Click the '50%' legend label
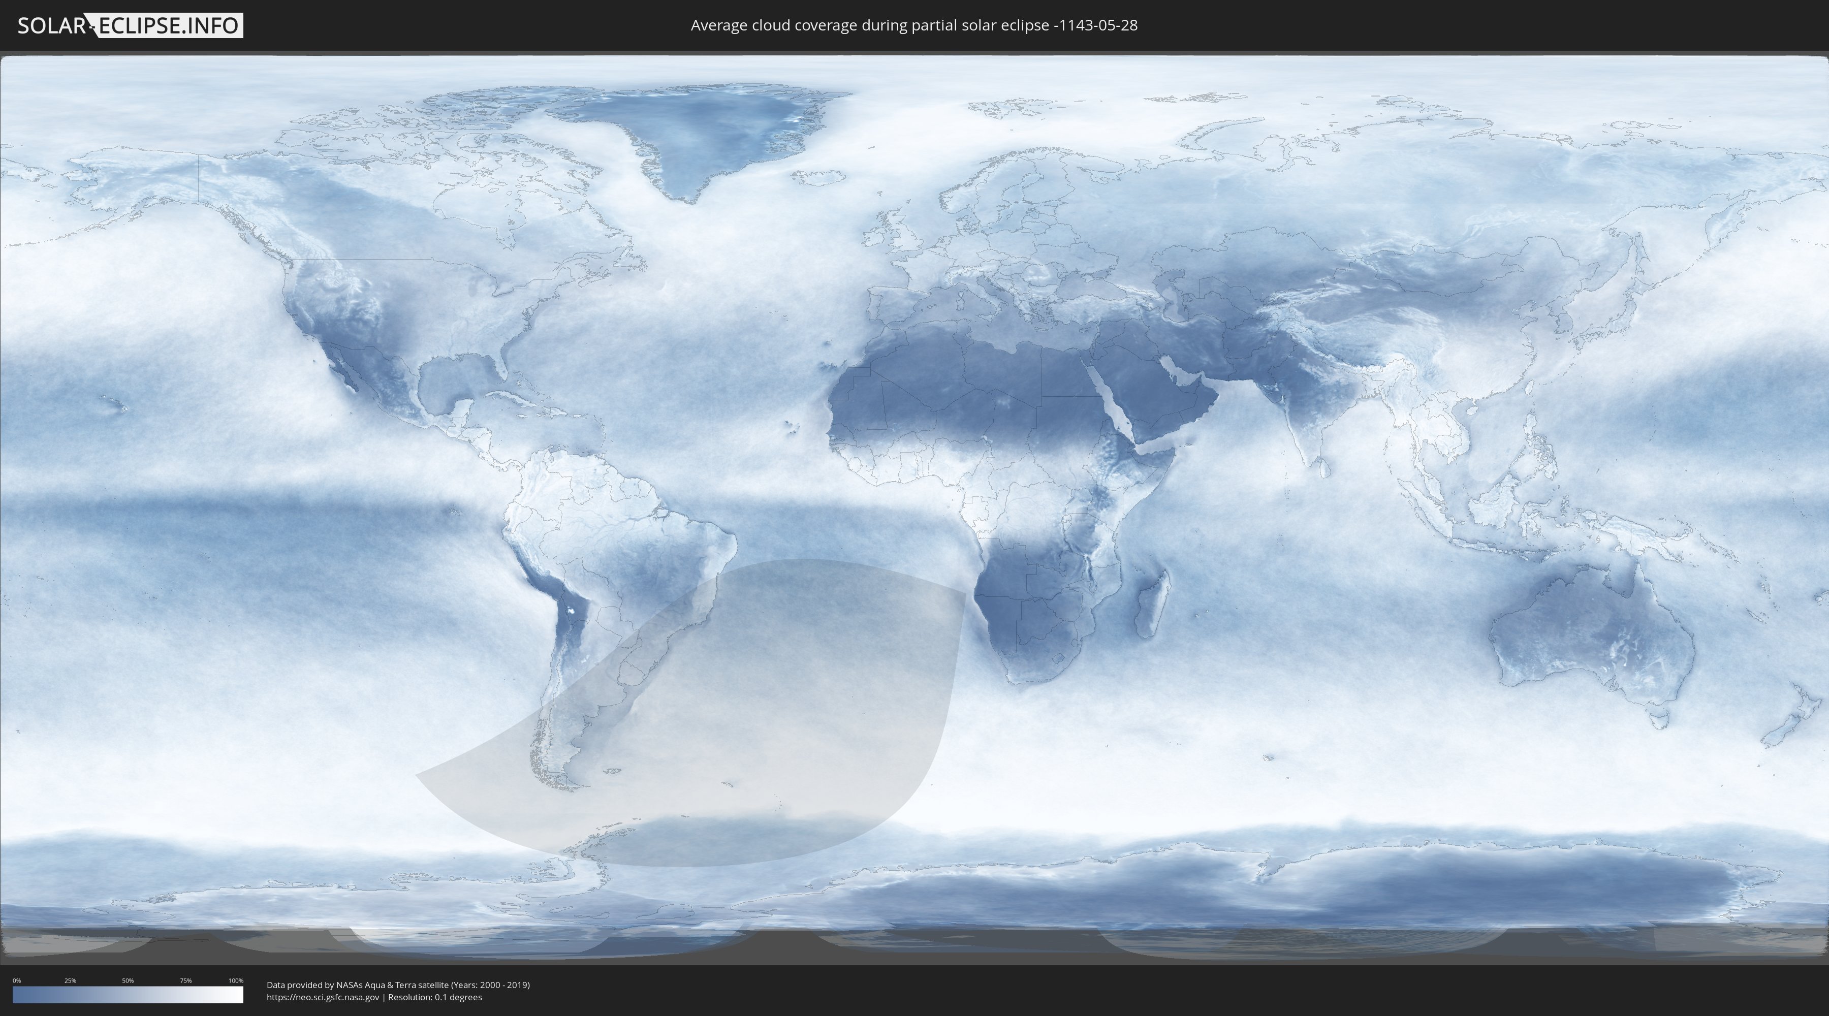This screenshot has height=1016, width=1829. pos(128,980)
